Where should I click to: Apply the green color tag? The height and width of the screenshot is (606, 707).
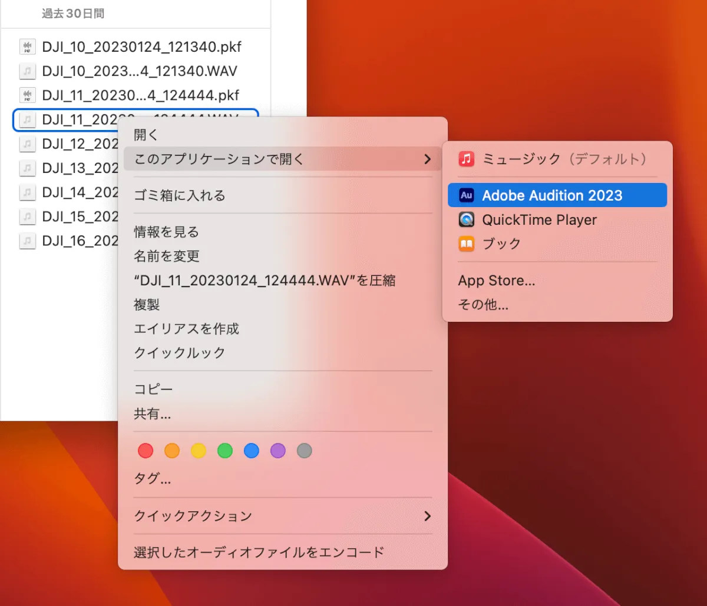(225, 451)
